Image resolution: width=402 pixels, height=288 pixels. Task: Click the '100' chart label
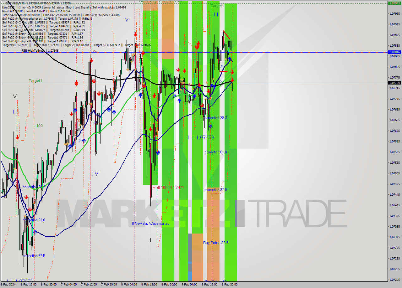click(39, 126)
